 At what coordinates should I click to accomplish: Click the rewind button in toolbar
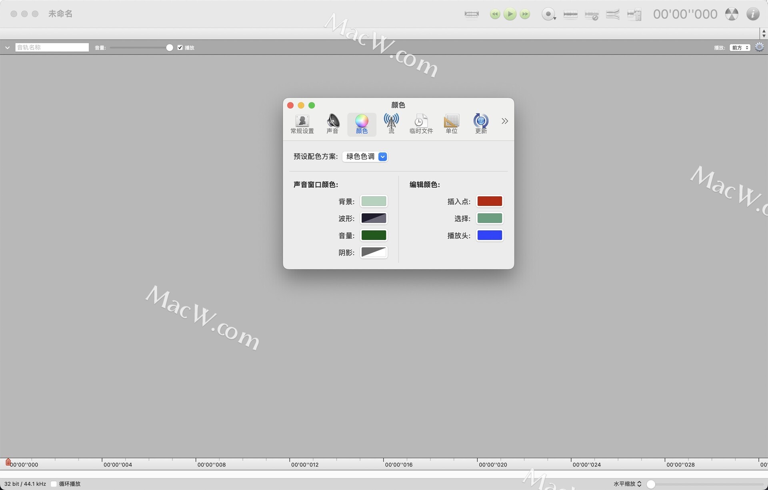(495, 14)
